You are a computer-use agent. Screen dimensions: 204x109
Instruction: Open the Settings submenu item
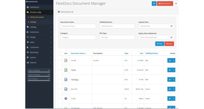point(39,22)
